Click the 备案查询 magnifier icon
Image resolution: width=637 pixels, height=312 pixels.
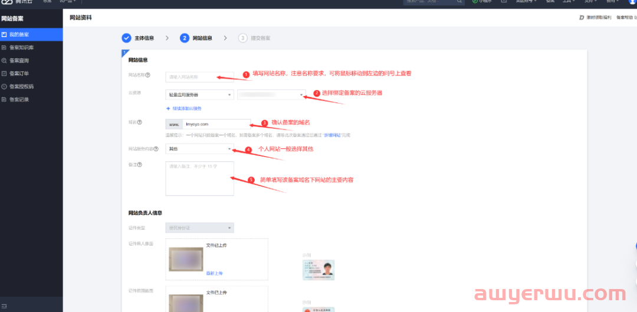[4, 61]
